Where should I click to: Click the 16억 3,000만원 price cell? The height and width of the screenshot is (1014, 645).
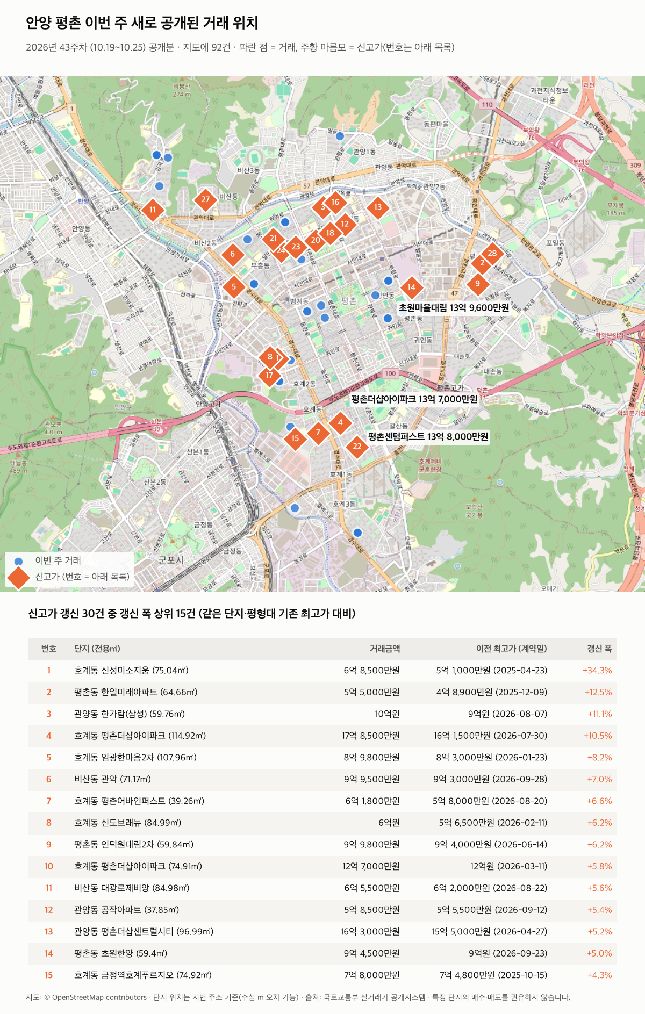coord(370,932)
